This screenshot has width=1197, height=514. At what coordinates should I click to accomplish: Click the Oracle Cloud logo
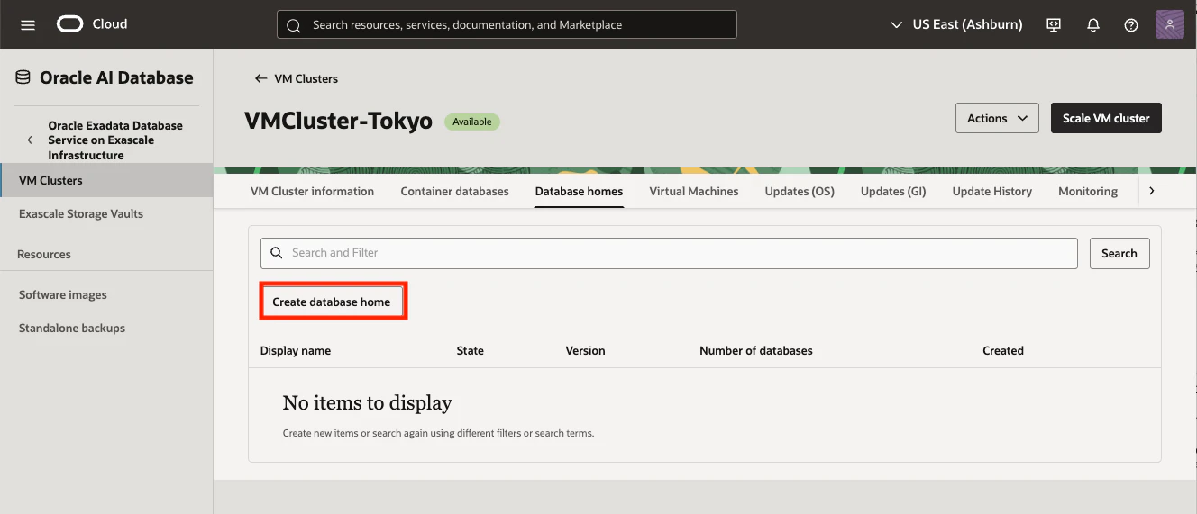92,24
